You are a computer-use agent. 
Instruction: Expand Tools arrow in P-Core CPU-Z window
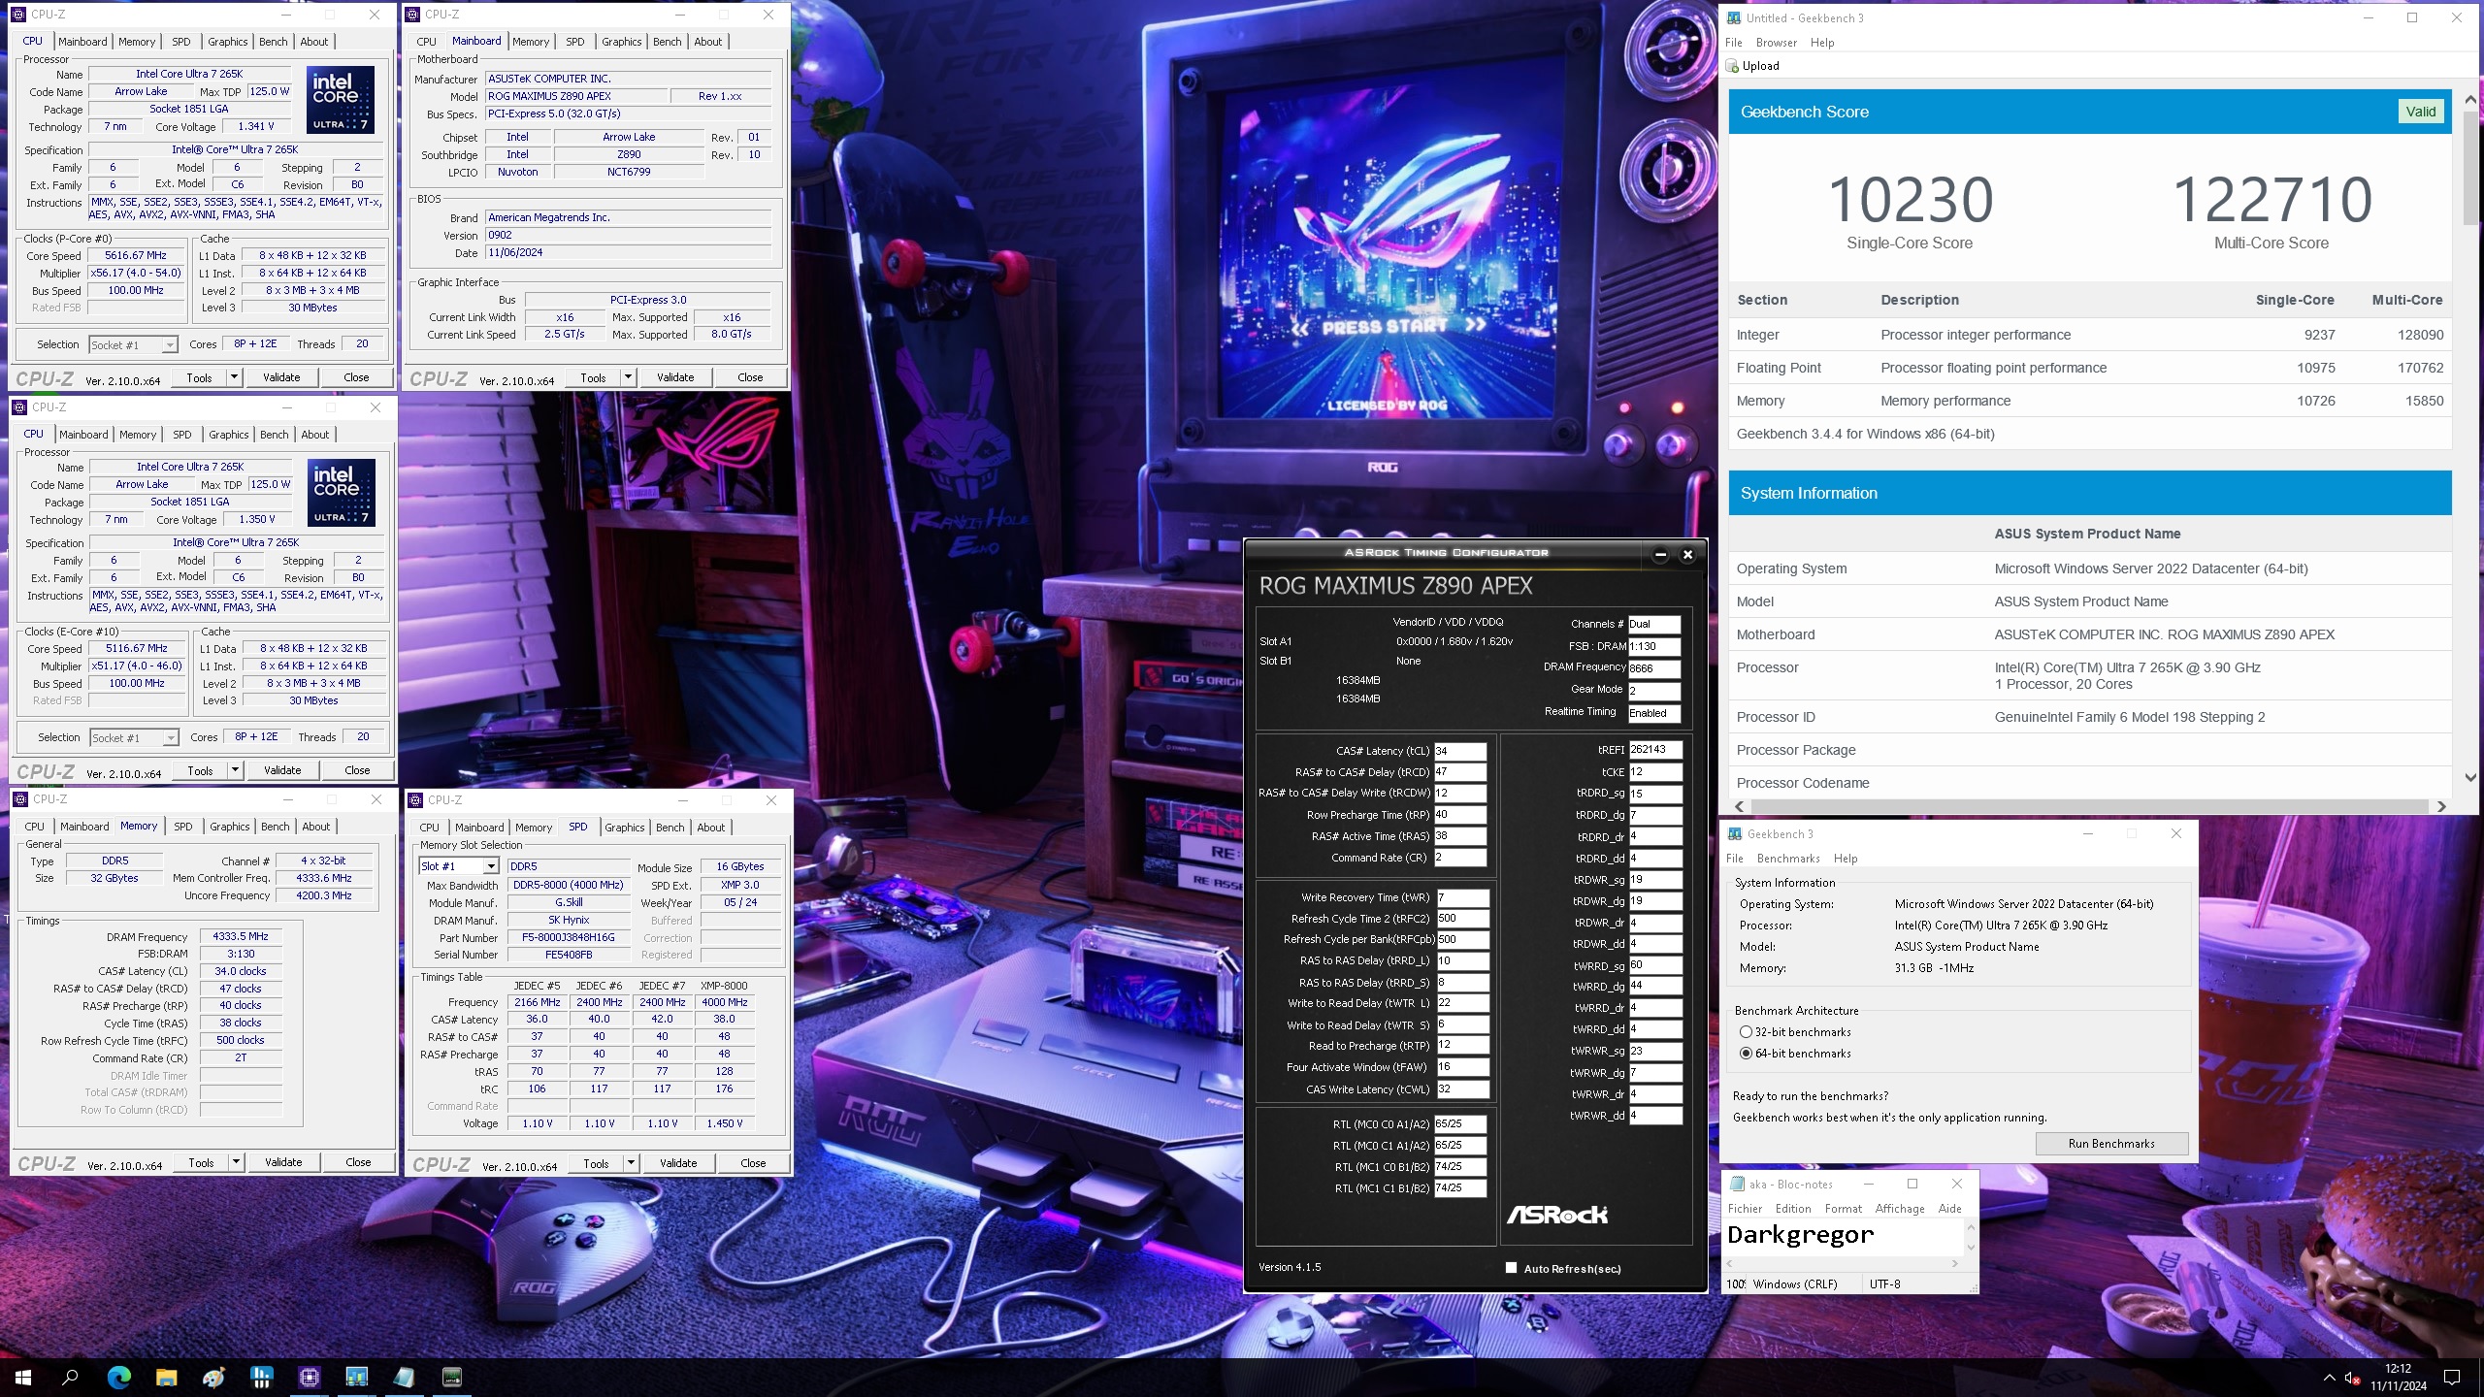[x=234, y=377]
